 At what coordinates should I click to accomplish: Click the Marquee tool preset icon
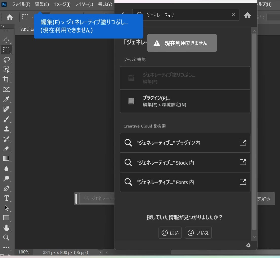tap(25, 17)
